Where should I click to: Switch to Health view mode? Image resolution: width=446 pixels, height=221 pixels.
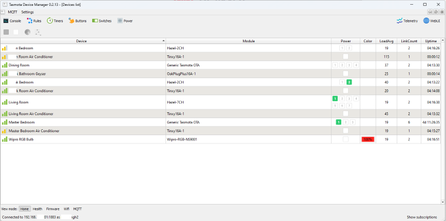tap(37, 209)
